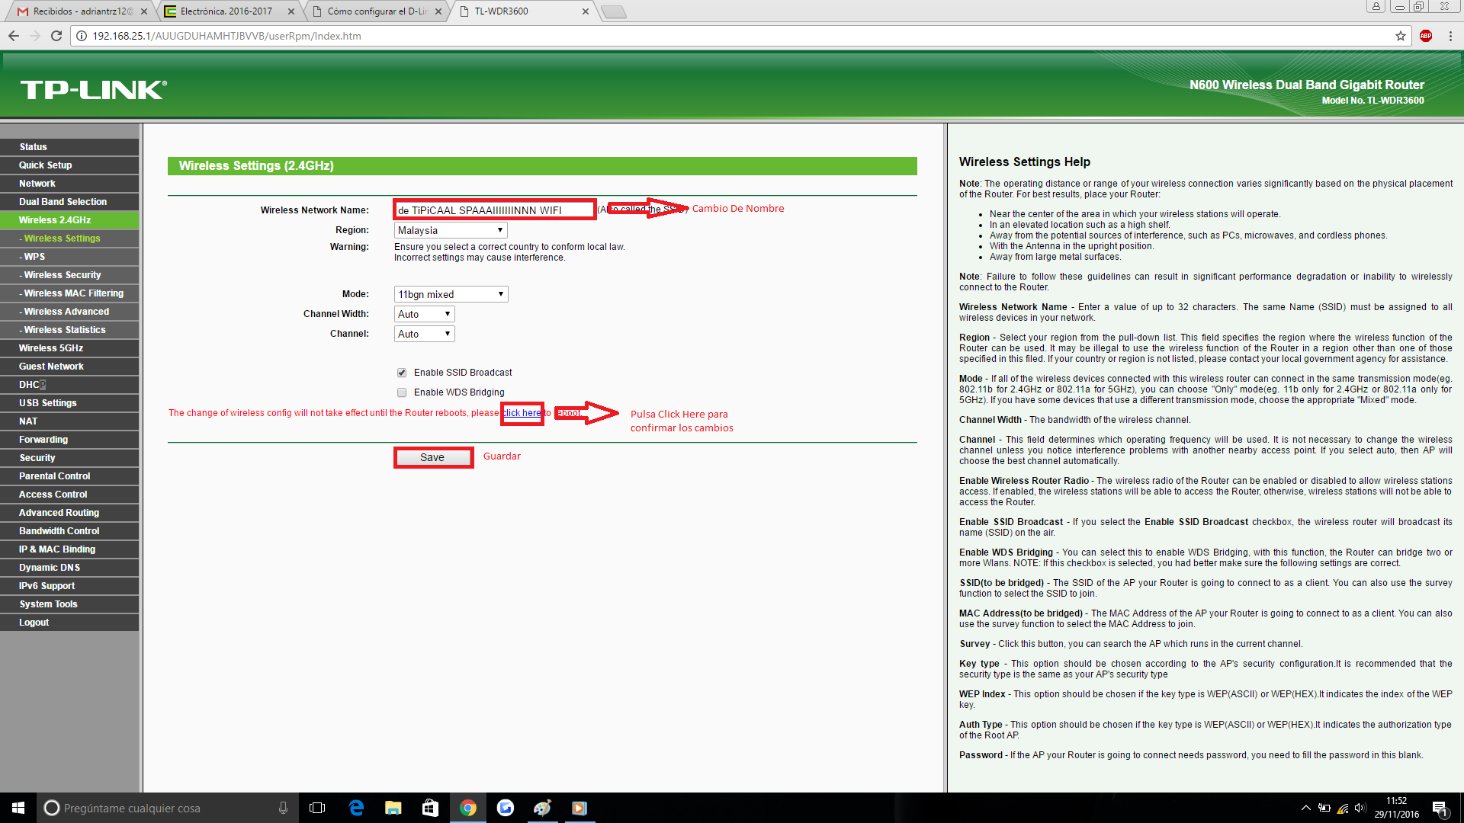
Task: Click the browser forward arrow
Action: pyautogui.click(x=35, y=36)
